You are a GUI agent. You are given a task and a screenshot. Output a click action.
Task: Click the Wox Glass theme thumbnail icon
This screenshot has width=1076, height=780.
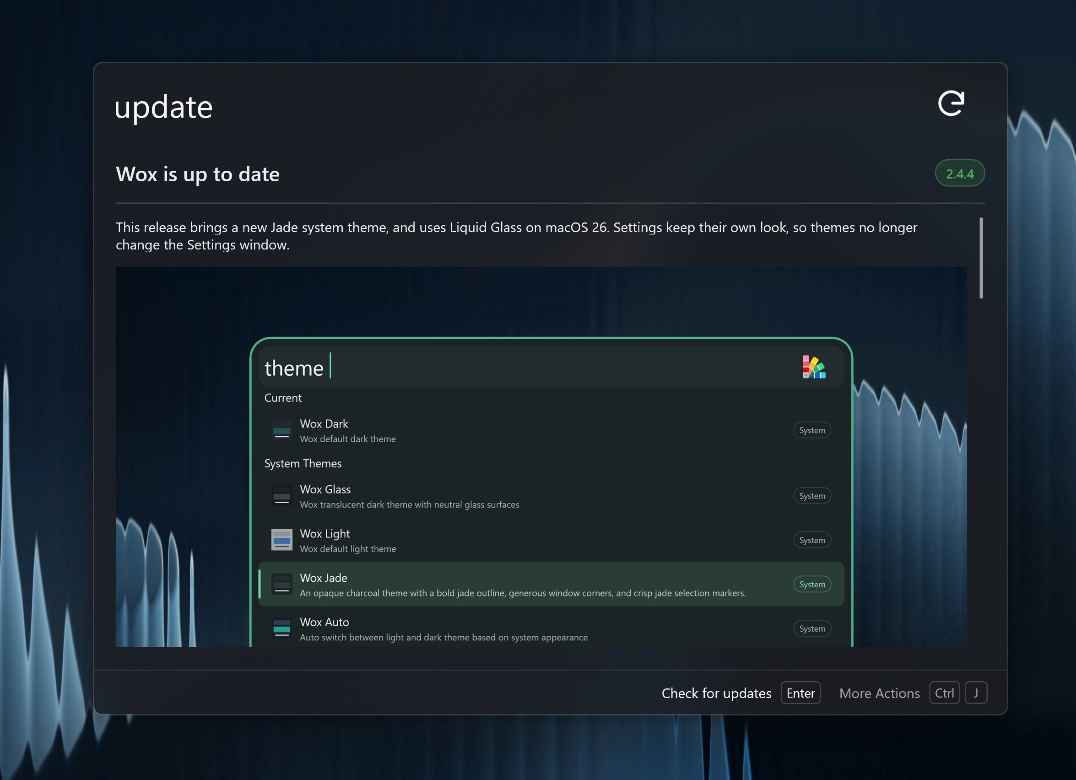(282, 496)
